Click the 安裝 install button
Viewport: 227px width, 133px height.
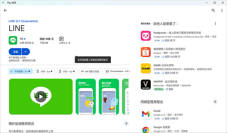pos(15,52)
